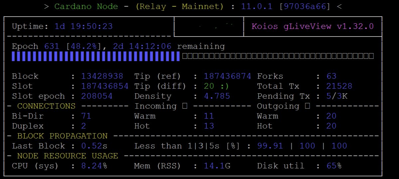399x179 pixels.
Task: Select the Tip (ref) value '187436874'
Action: click(227, 76)
